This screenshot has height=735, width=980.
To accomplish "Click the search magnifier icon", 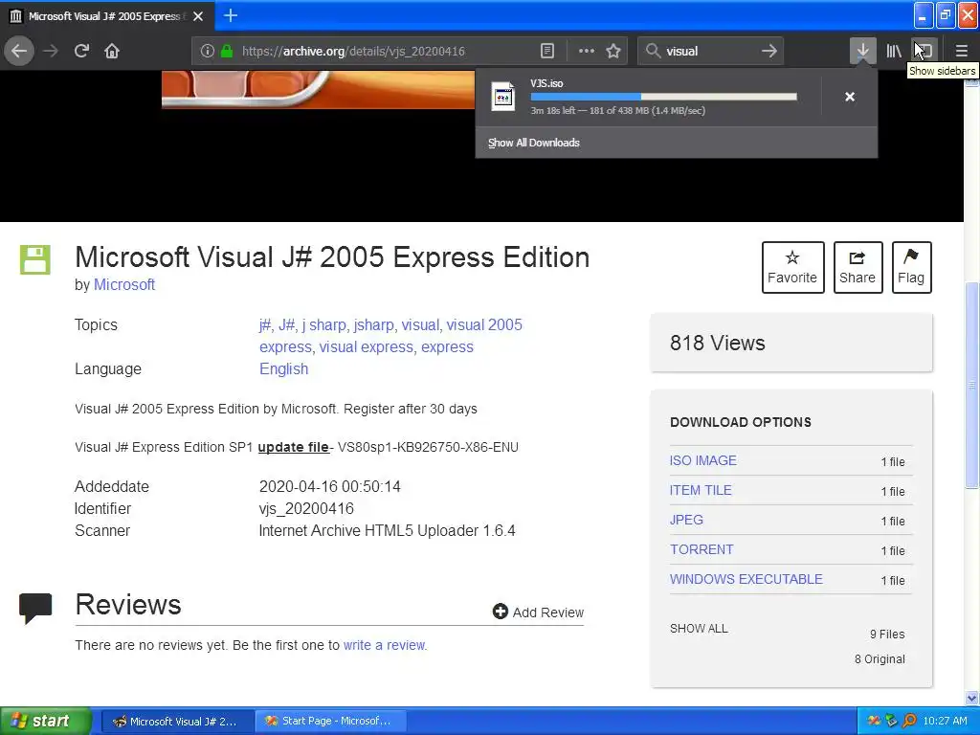I will [653, 52].
